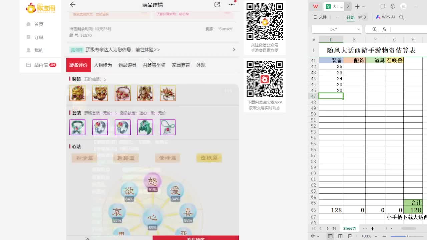Click the fx insert function icon
Image resolution: width=427 pixels, height=240 pixels.
(384, 29)
